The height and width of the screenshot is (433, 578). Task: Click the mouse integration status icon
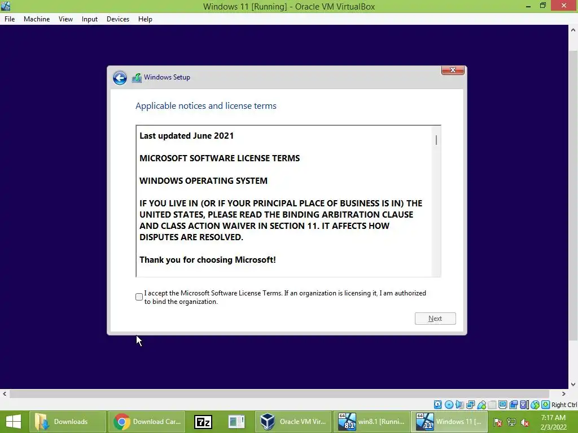coord(535,405)
